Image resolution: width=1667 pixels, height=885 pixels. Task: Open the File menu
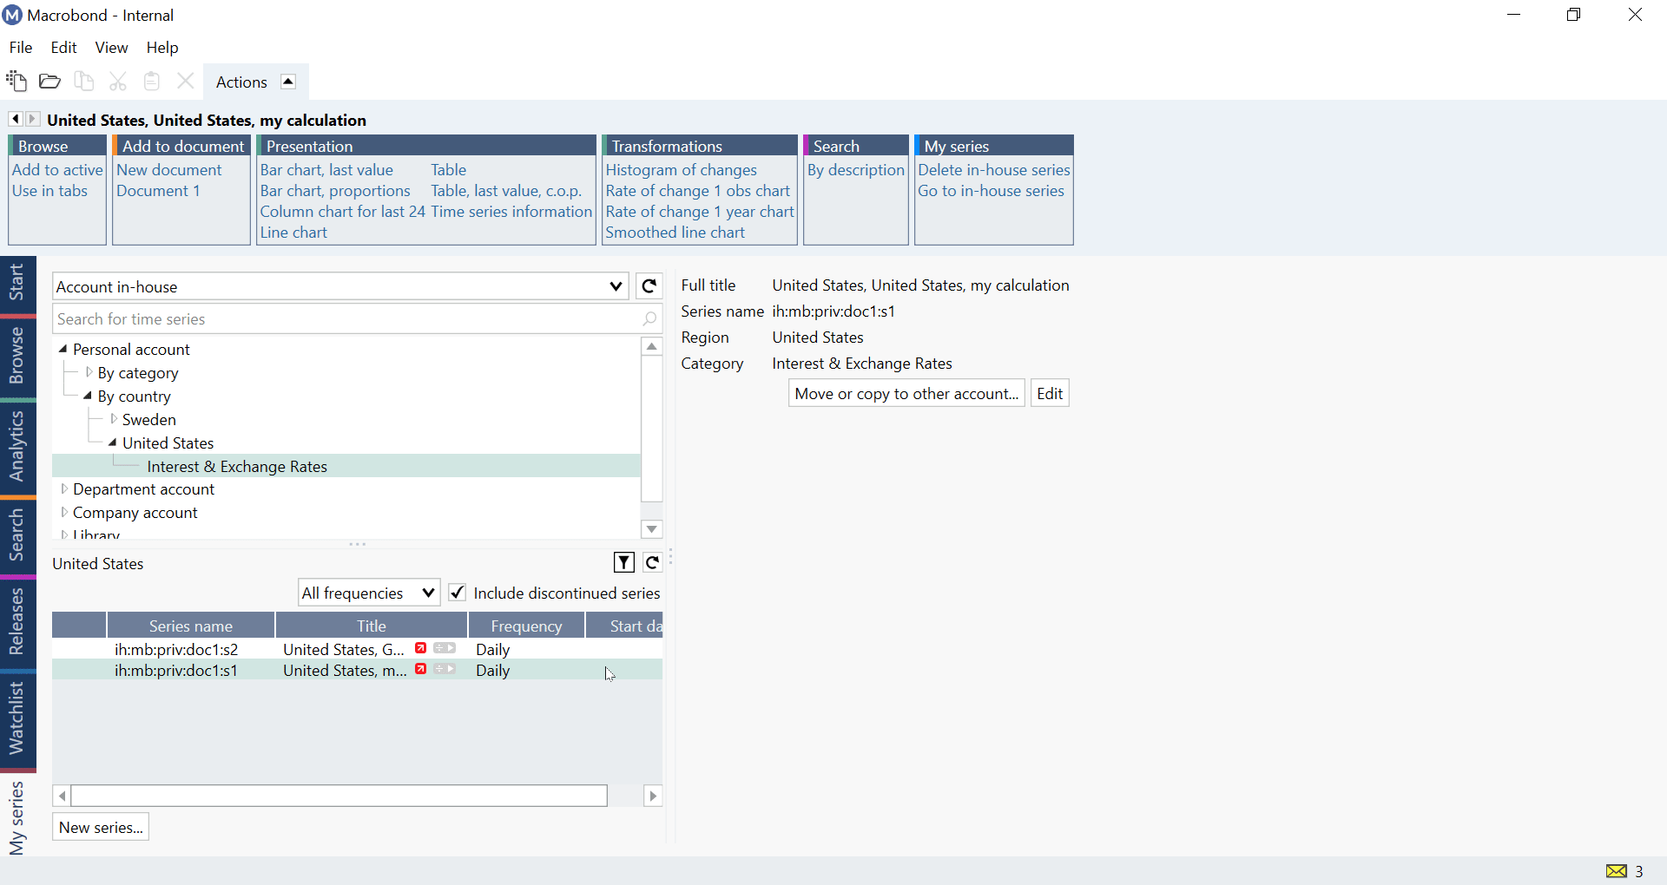pos(21,48)
